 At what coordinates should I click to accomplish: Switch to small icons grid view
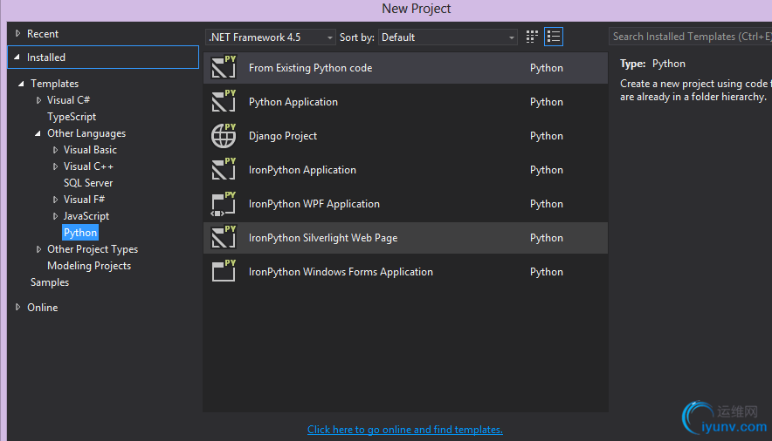pyautogui.click(x=532, y=37)
